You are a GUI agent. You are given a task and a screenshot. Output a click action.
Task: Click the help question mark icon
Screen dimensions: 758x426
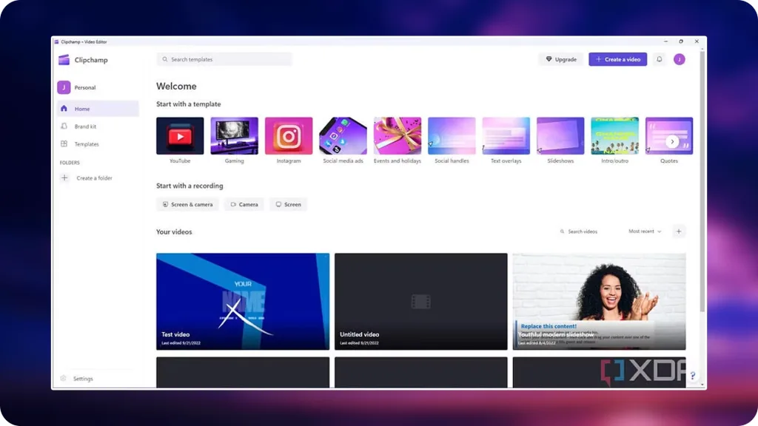(x=693, y=376)
